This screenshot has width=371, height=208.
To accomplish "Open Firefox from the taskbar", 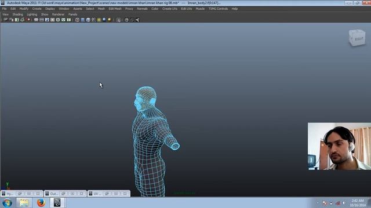I will [x=41, y=203].
